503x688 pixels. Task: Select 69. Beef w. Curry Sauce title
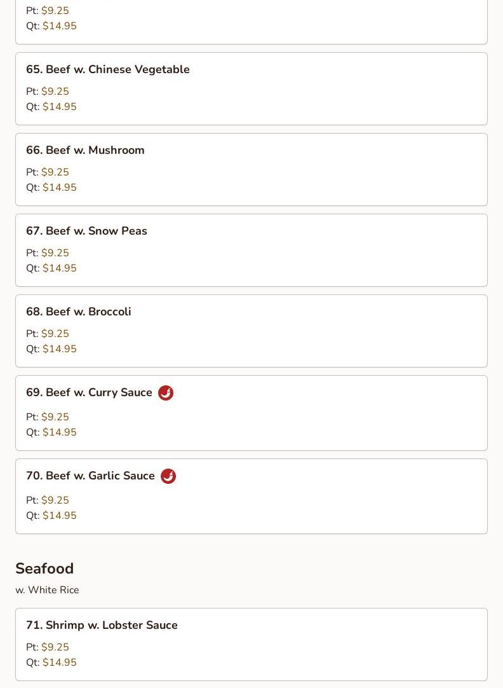pos(89,392)
